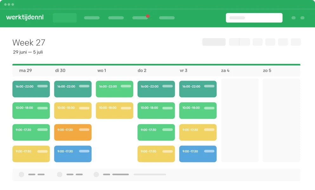Viewport: 315px width, 190px height.
Task: Click the ma 29 column header
Action: 25,70
